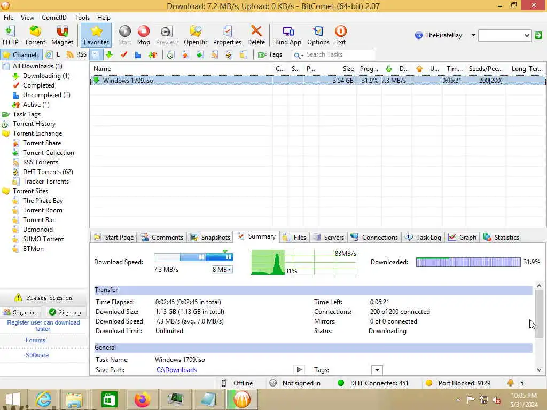Open BitComet Options

[x=318, y=35]
